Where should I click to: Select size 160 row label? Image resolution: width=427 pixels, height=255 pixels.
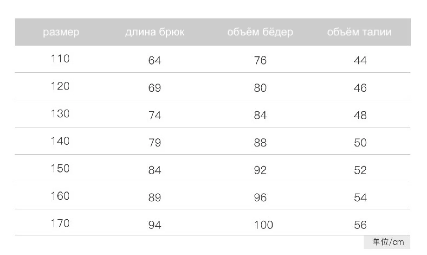click(60, 196)
